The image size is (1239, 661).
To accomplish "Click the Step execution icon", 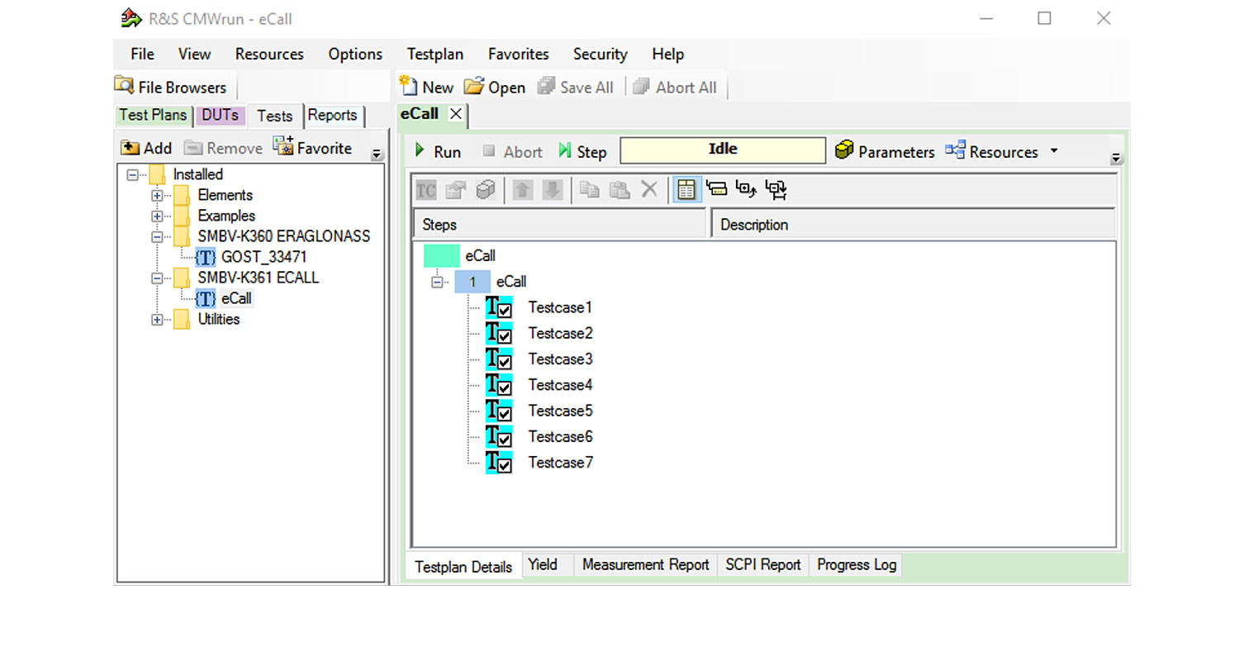I will coord(565,151).
